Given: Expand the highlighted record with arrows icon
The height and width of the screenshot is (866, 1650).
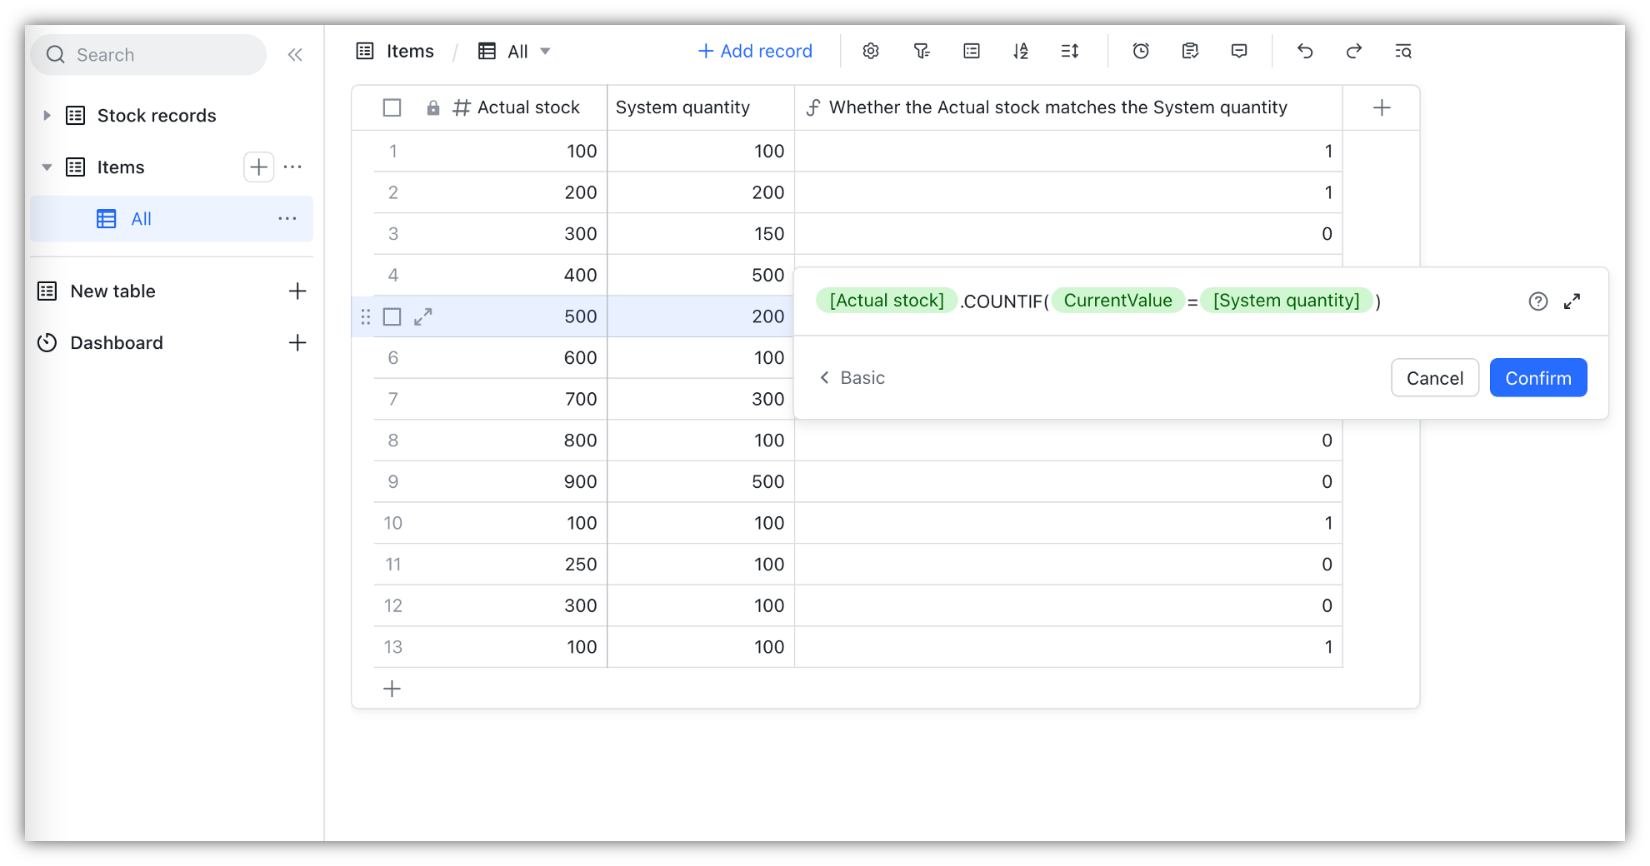Looking at the screenshot, I should click(423, 317).
